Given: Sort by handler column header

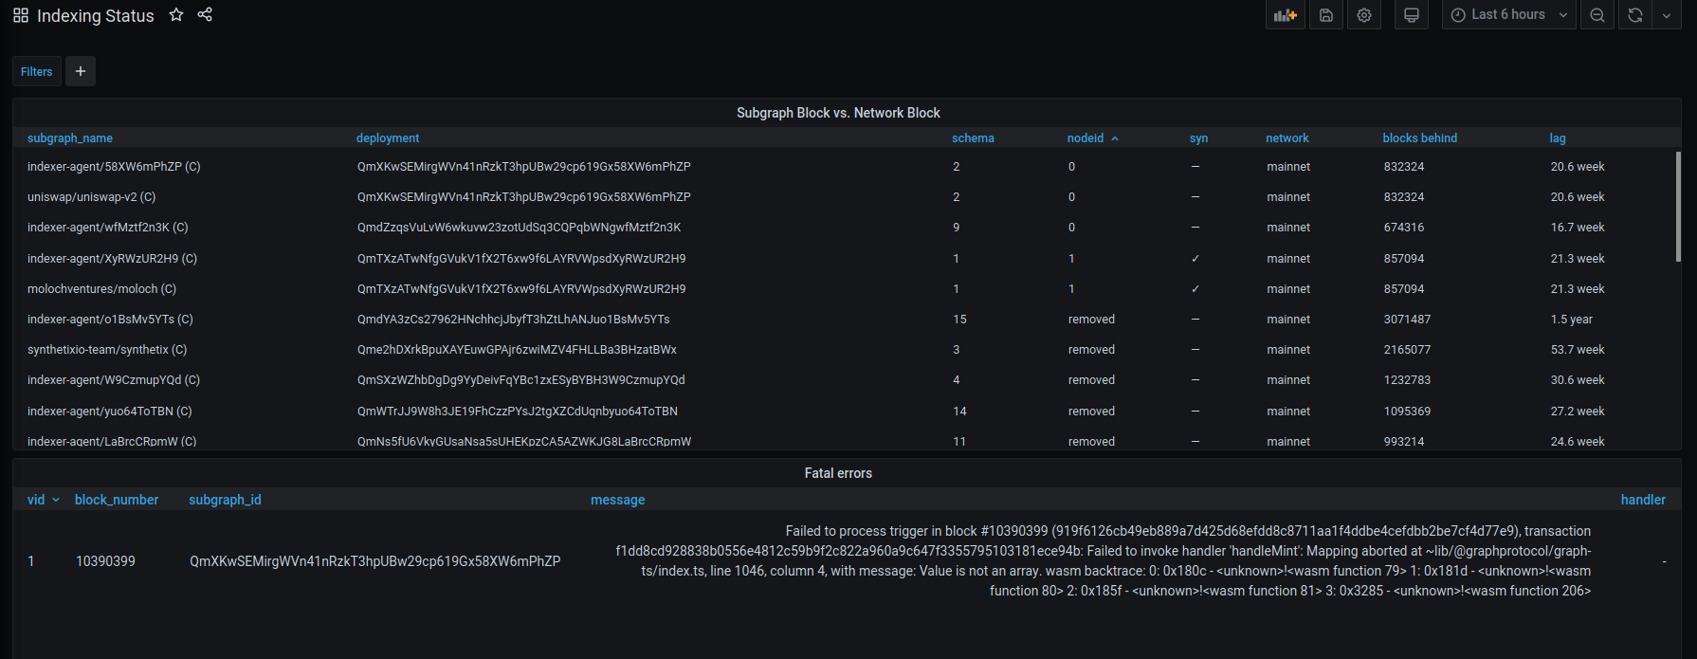Looking at the screenshot, I should pyautogui.click(x=1643, y=500).
